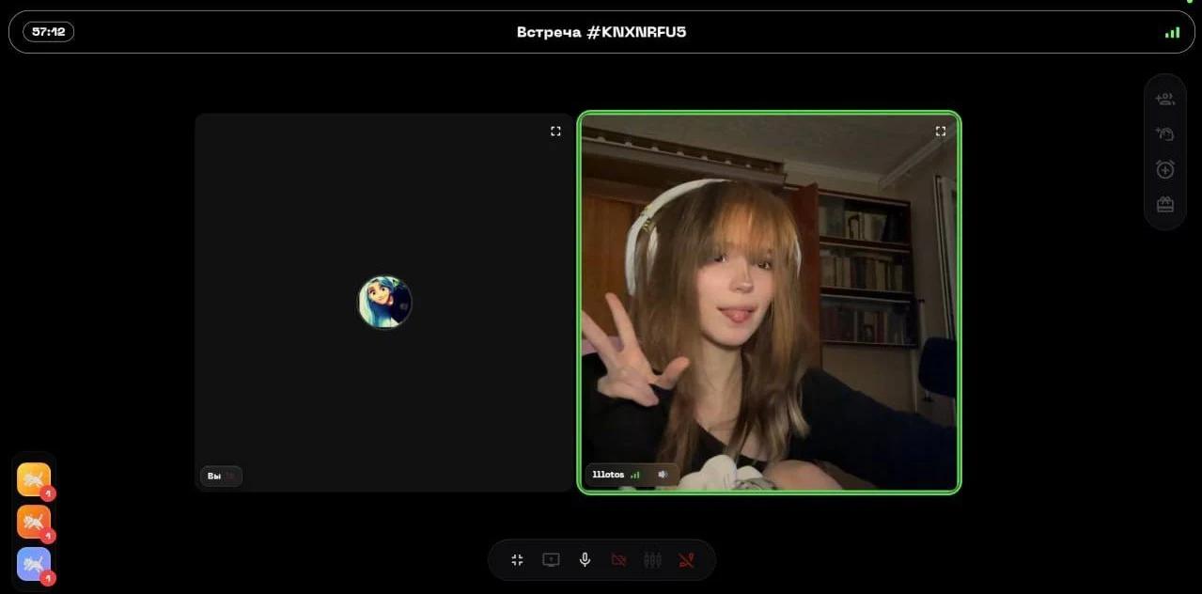
Task: Leave the call with the red icon
Action: [x=686, y=560]
